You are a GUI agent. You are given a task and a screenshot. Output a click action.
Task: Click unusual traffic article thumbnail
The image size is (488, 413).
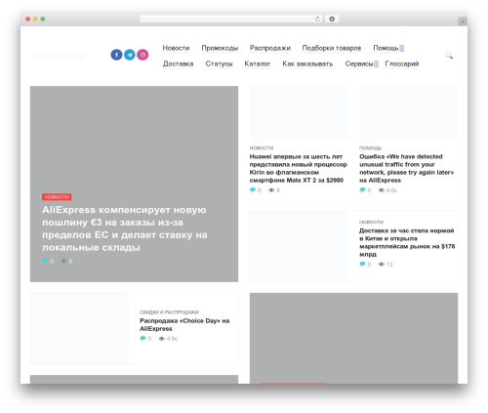pyautogui.click(x=408, y=113)
